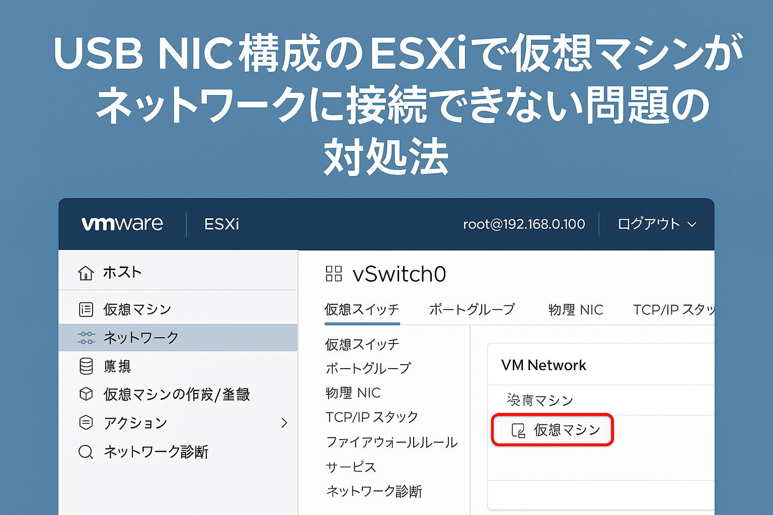Image resolution: width=773 pixels, height=515 pixels.
Task: Click the Virtual Machines list icon
Action: coord(86,309)
